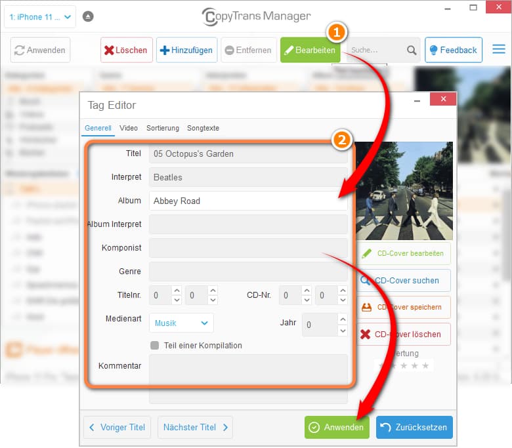The image size is (512, 448).
Task: Decrease first Titelnr. value with down arrow
Action: pos(177,300)
